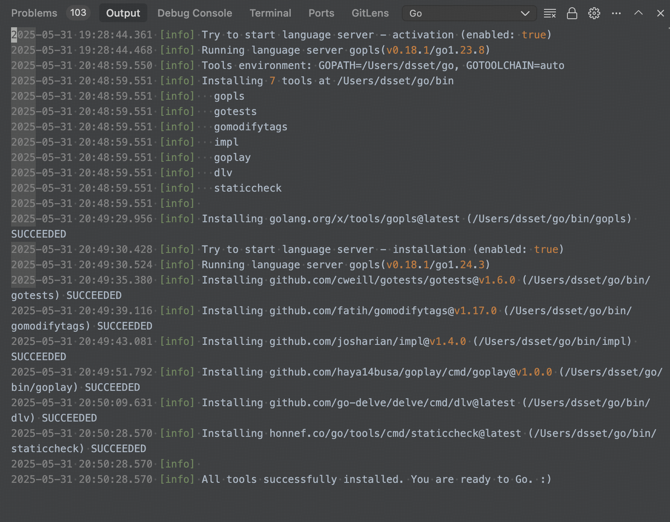Open the Go output channel dropdown
The height and width of the screenshot is (522, 670).
pyautogui.click(x=469, y=13)
